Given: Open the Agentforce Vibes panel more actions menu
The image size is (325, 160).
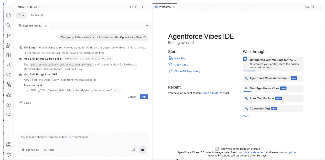Looking at the screenshot, I should tap(147, 7).
